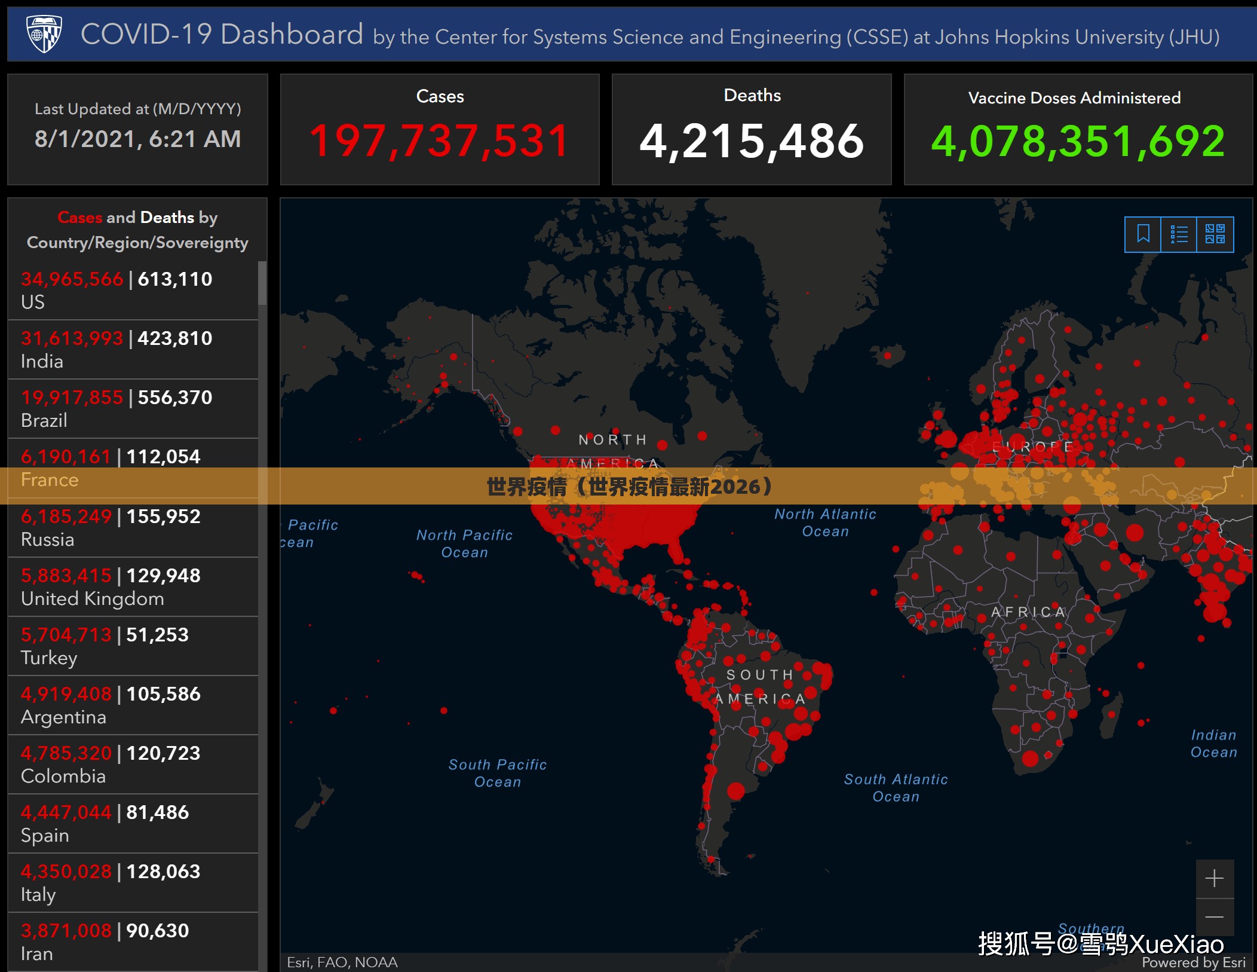Click the total Deaths count panel
This screenshot has height=972, width=1257.
752,129
